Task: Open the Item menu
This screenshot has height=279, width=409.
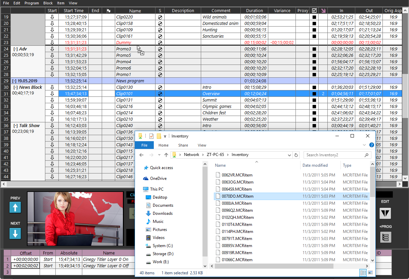Action: coord(61,3)
